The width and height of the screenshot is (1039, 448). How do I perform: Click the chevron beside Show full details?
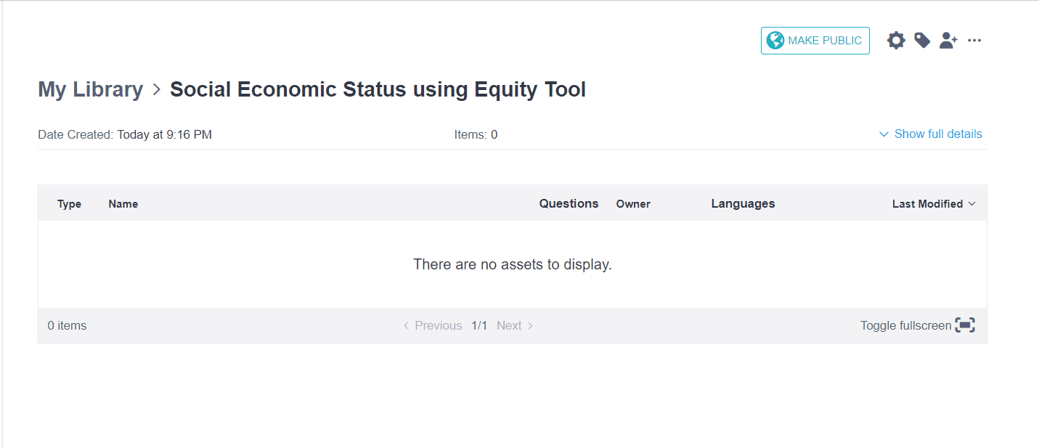[x=884, y=134]
